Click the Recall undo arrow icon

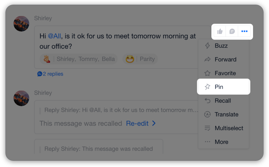[207, 100]
